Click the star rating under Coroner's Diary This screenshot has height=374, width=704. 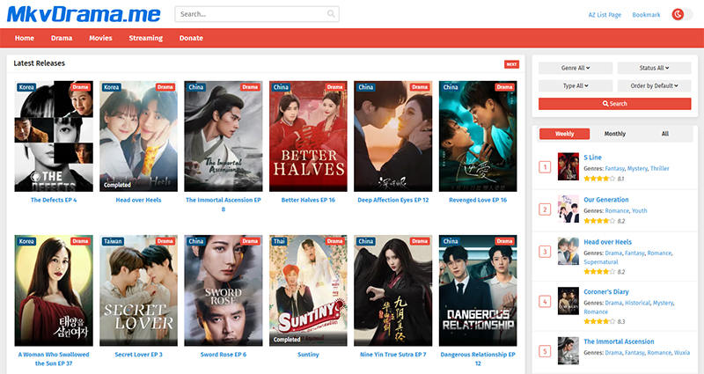(599, 321)
